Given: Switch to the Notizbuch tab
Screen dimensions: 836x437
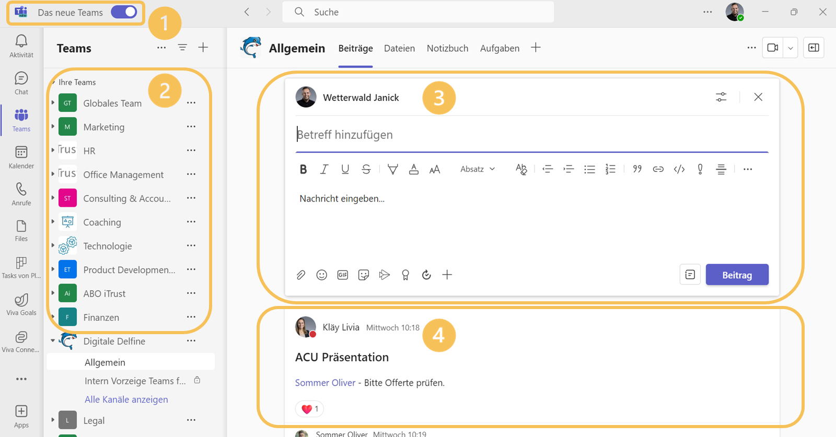Looking at the screenshot, I should [447, 48].
